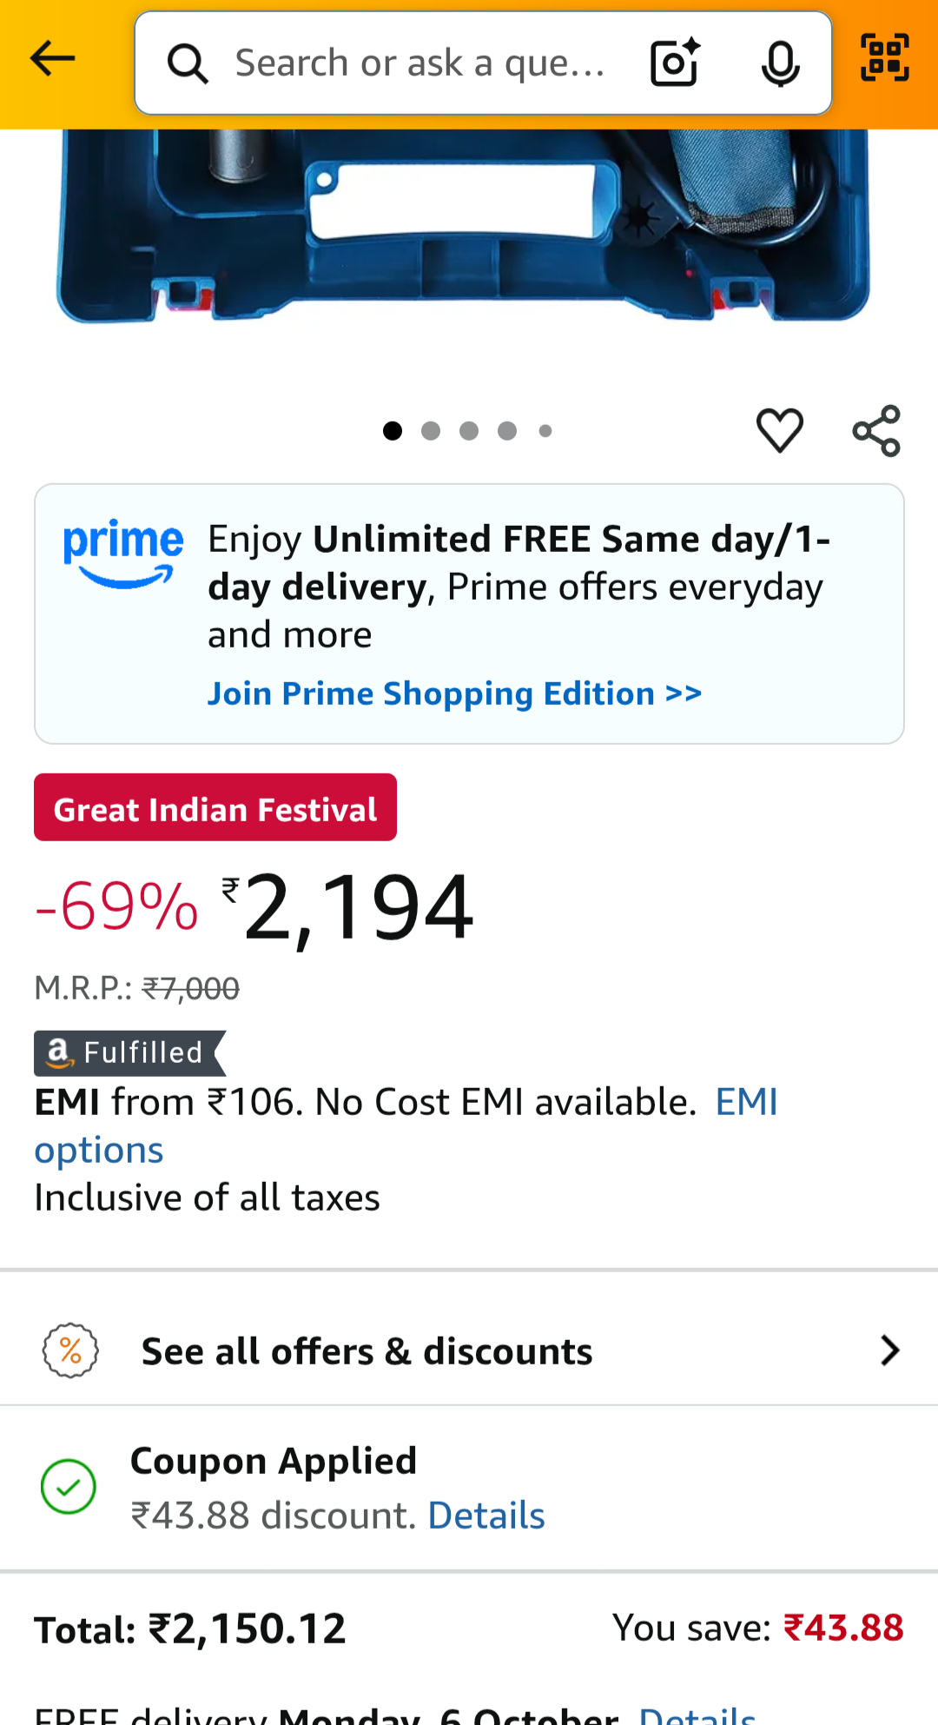This screenshot has height=1725, width=938.
Task: Click Join Prime Shopping Edition link
Action: click(454, 693)
